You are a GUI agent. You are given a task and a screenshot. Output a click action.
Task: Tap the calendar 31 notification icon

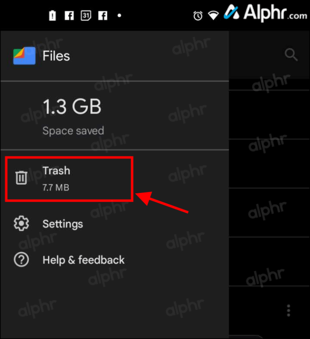pyautogui.click(x=86, y=16)
